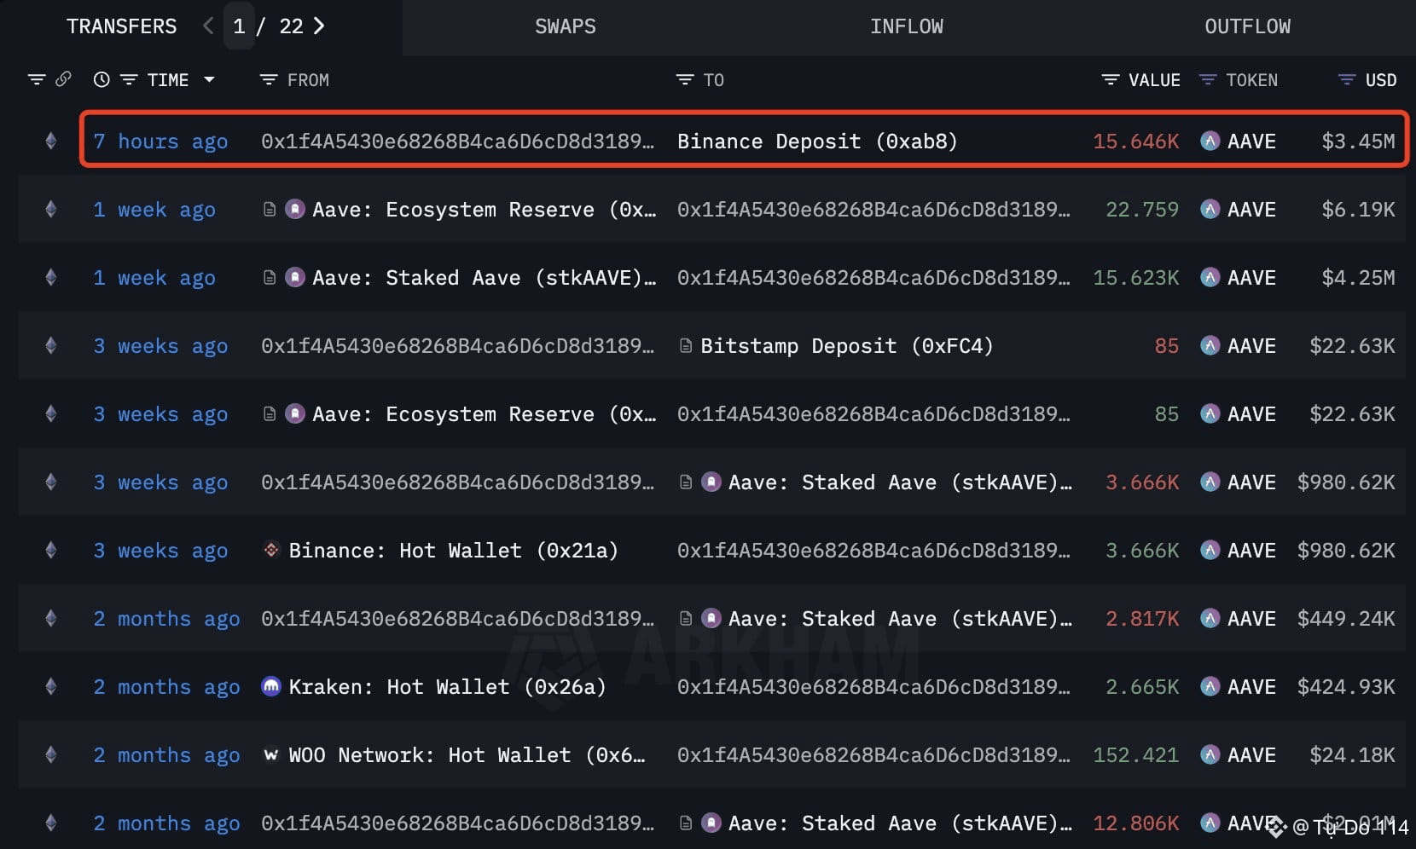Image resolution: width=1416 pixels, height=849 pixels.
Task: Open the TIME sort dropdown arrow
Action: pos(209,80)
